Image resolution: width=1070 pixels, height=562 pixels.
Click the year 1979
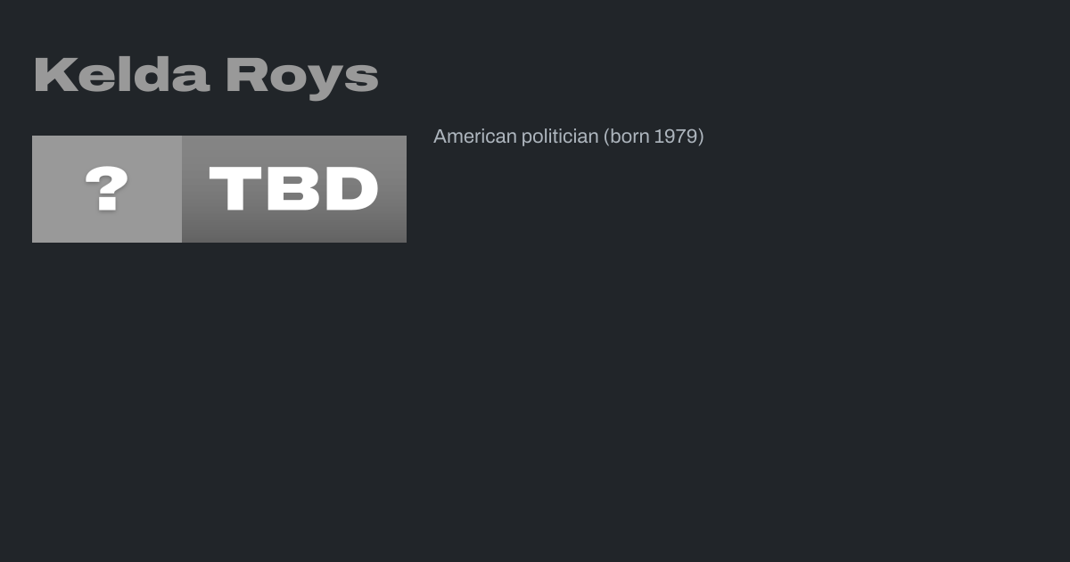click(675, 136)
